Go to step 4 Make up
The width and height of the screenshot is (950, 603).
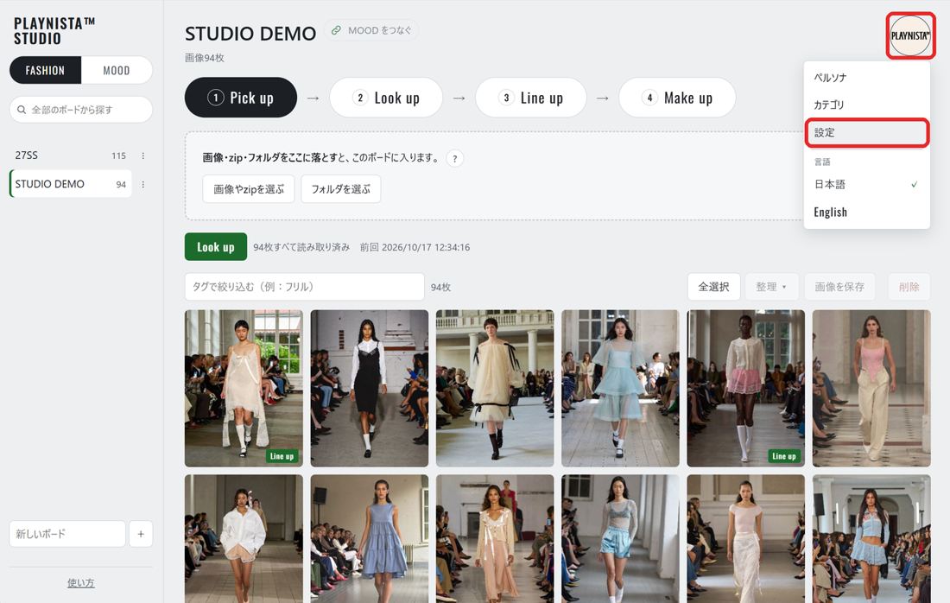pos(677,98)
